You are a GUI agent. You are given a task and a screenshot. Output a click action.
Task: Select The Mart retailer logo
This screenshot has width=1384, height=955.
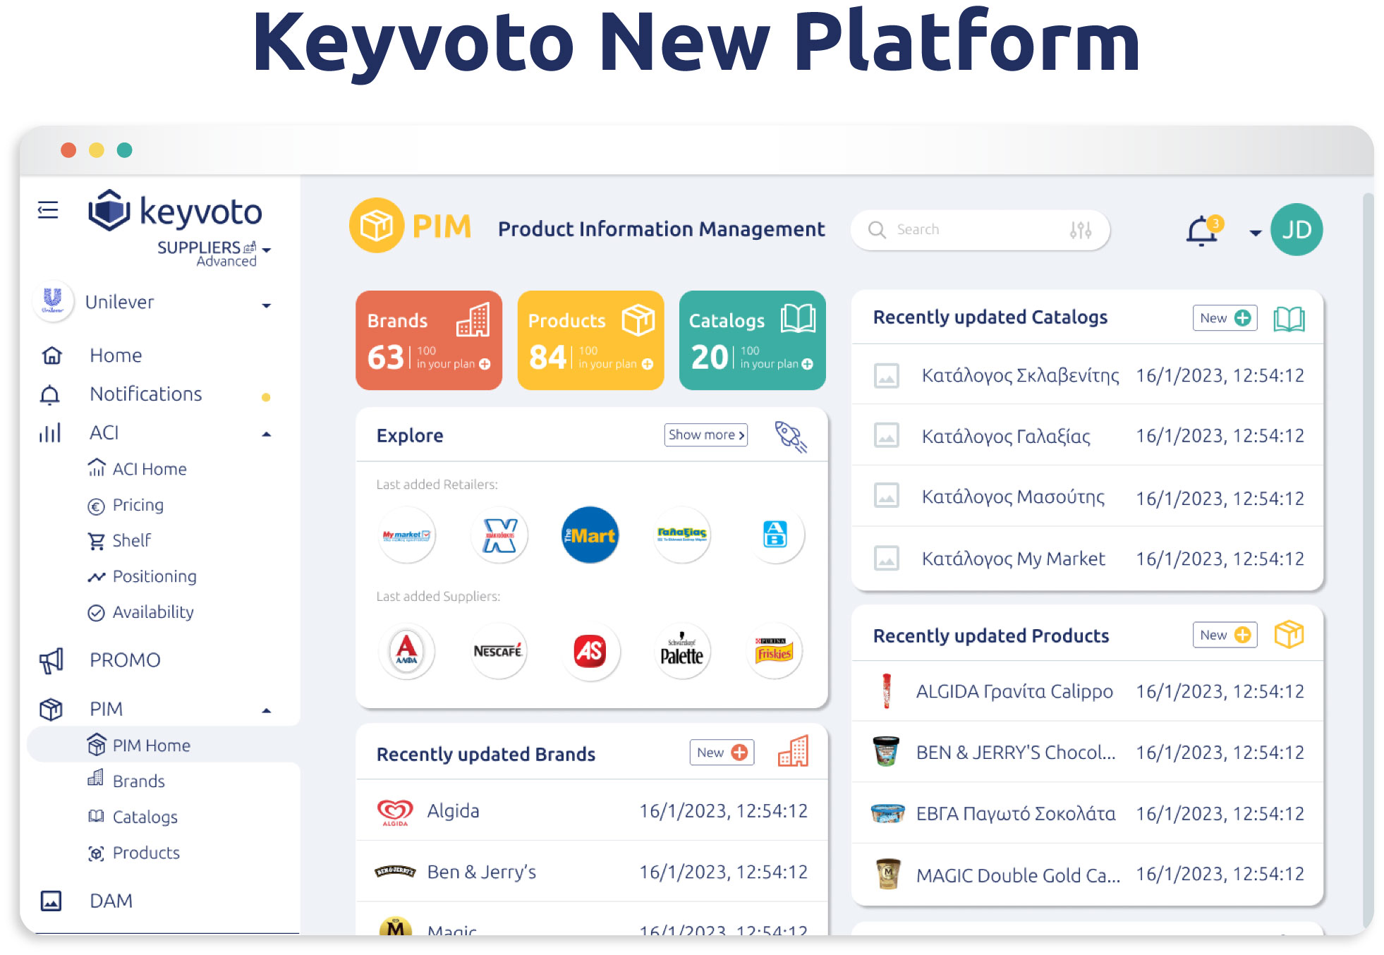[x=590, y=535]
